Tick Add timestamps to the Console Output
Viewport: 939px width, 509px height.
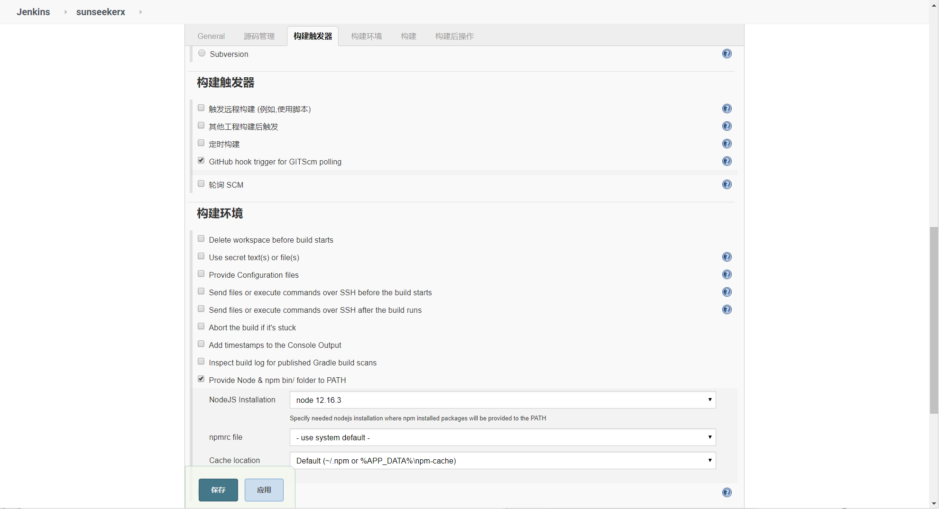coord(201,344)
